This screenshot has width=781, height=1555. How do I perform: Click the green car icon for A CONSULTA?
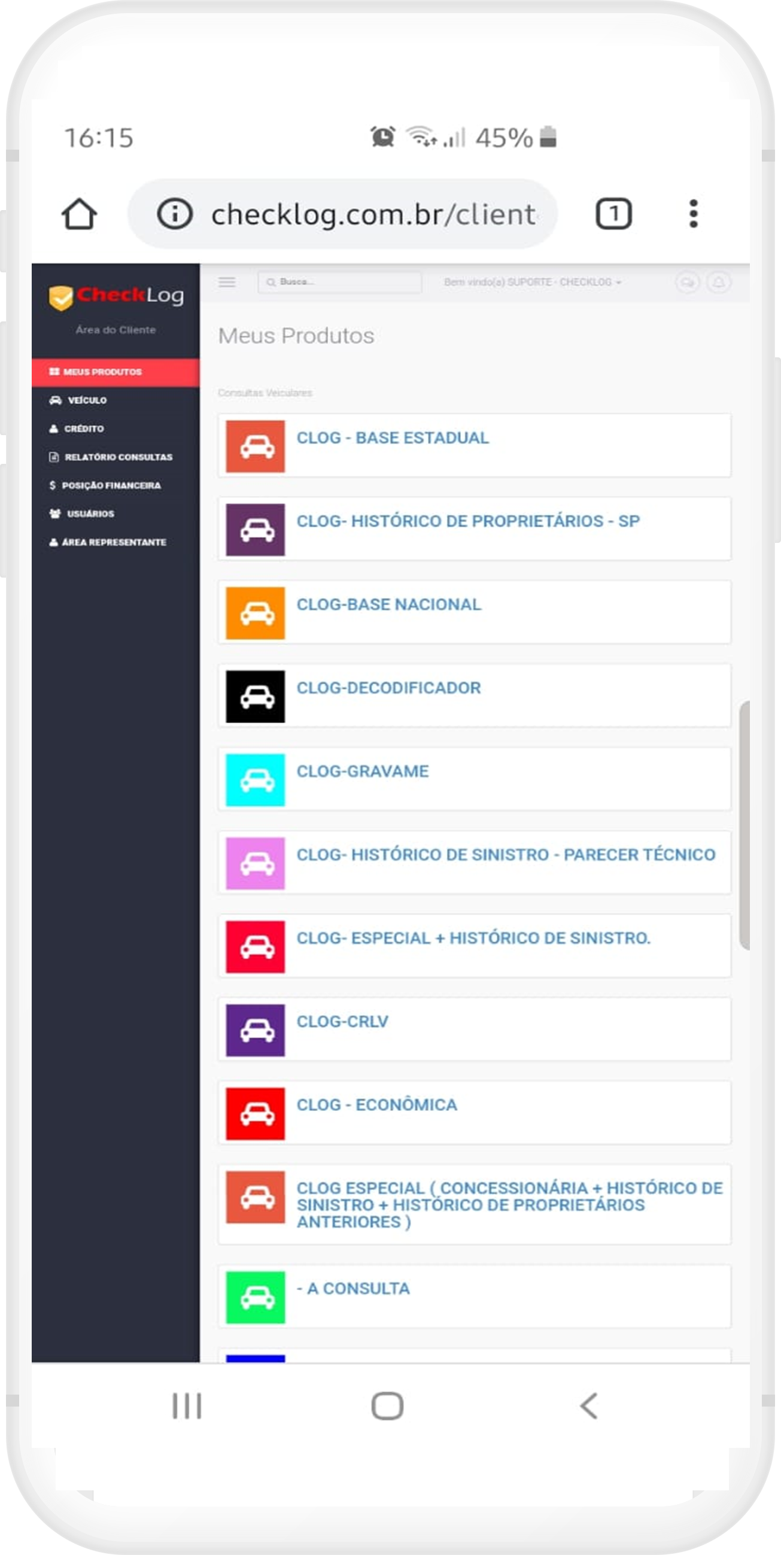click(x=256, y=1297)
